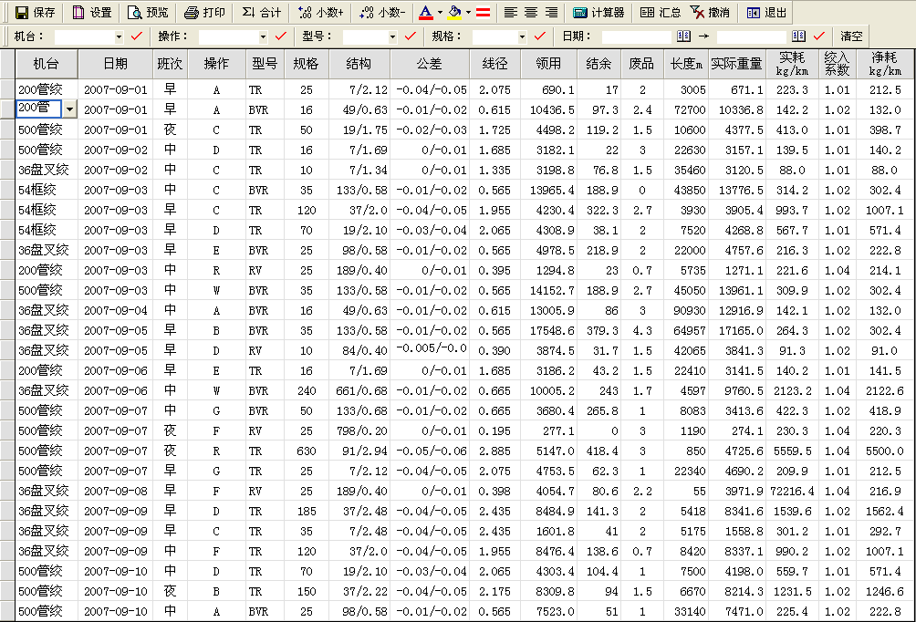Viewport: 916px width, 622px height.
Task: Click the 清空 clear button
Action: tap(851, 36)
